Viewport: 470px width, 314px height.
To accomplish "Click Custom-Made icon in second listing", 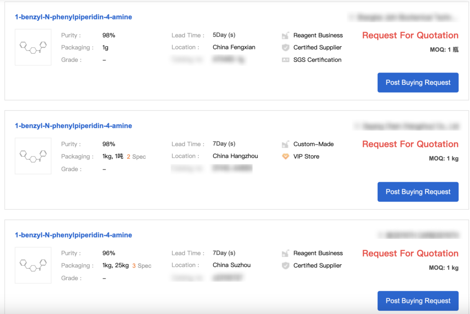I will (x=285, y=144).
